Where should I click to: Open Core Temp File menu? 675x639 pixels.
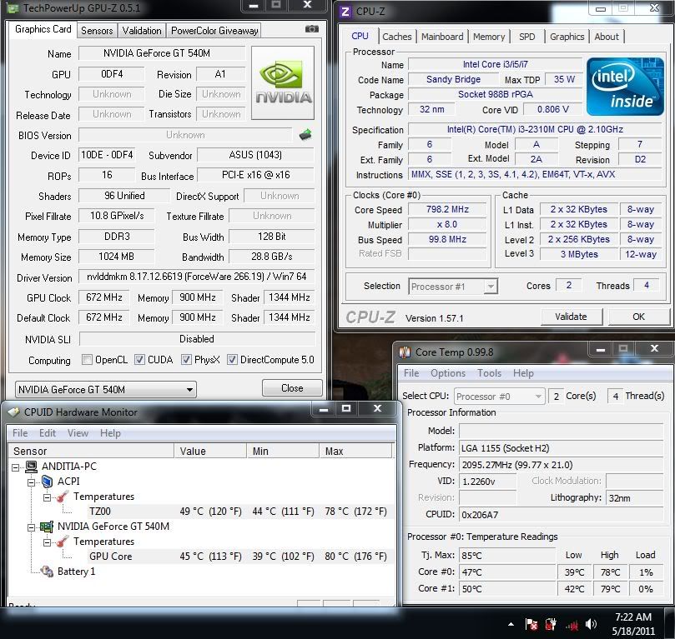point(411,373)
